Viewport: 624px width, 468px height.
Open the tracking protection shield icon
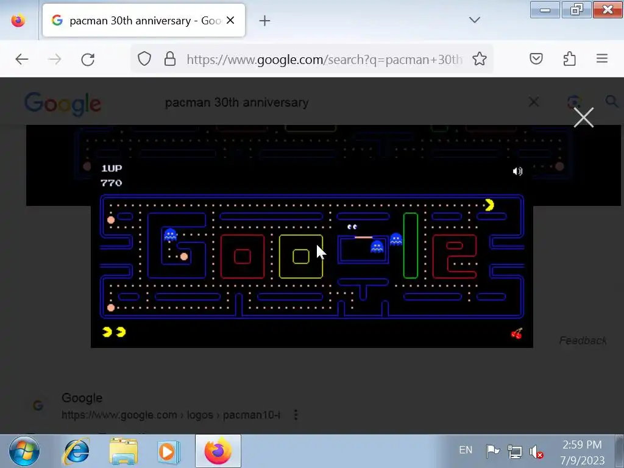coord(144,59)
